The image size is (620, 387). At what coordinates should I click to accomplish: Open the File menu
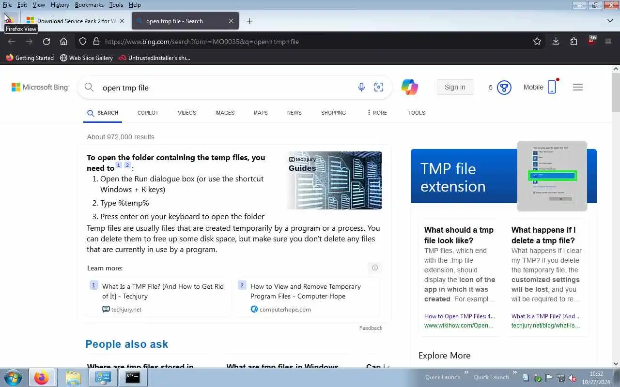7,4
